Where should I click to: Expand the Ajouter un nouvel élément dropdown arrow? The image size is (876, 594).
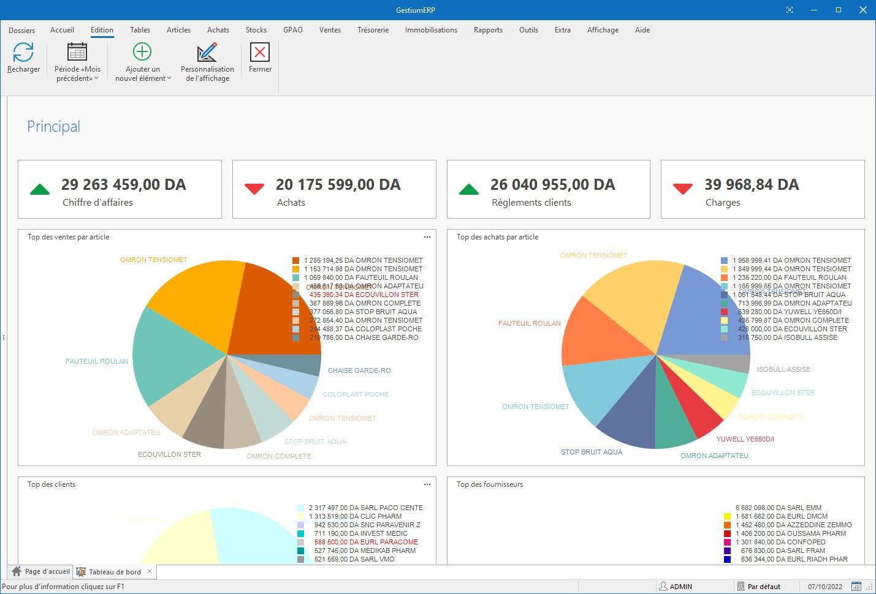tap(169, 78)
